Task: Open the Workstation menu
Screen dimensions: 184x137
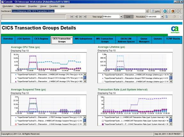Action: coord(8,6)
